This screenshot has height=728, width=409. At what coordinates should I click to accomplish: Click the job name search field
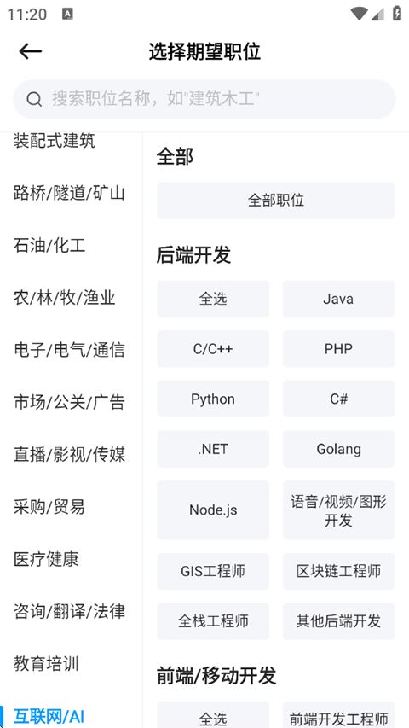click(204, 99)
